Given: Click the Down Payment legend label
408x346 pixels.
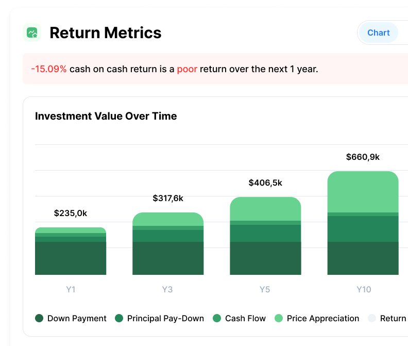Looking at the screenshot, I should (x=77, y=318).
